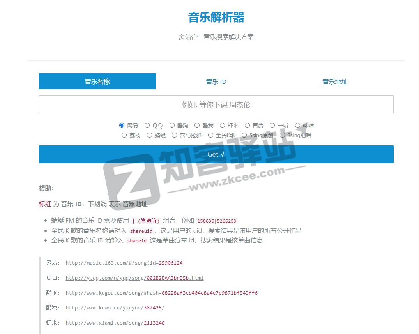419x334 pixels.
Task: Switch to the 音乐地址 tab
Action: pyautogui.click(x=335, y=81)
